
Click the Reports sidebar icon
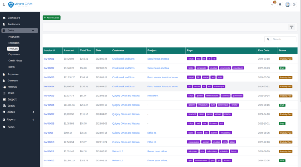[4, 119]
